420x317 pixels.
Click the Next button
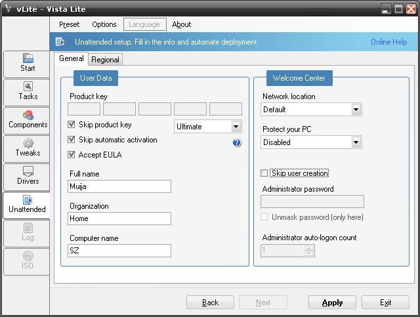[263, 303]
